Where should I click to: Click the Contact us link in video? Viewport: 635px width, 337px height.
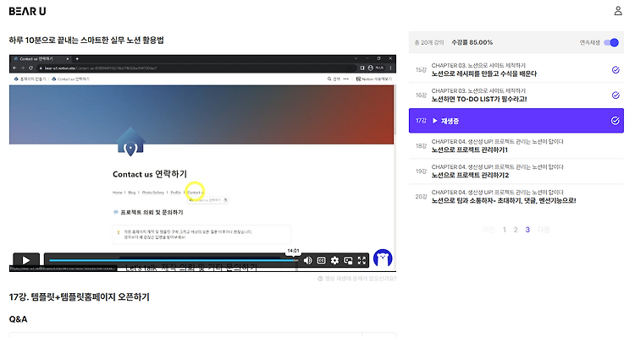point(196,193)
